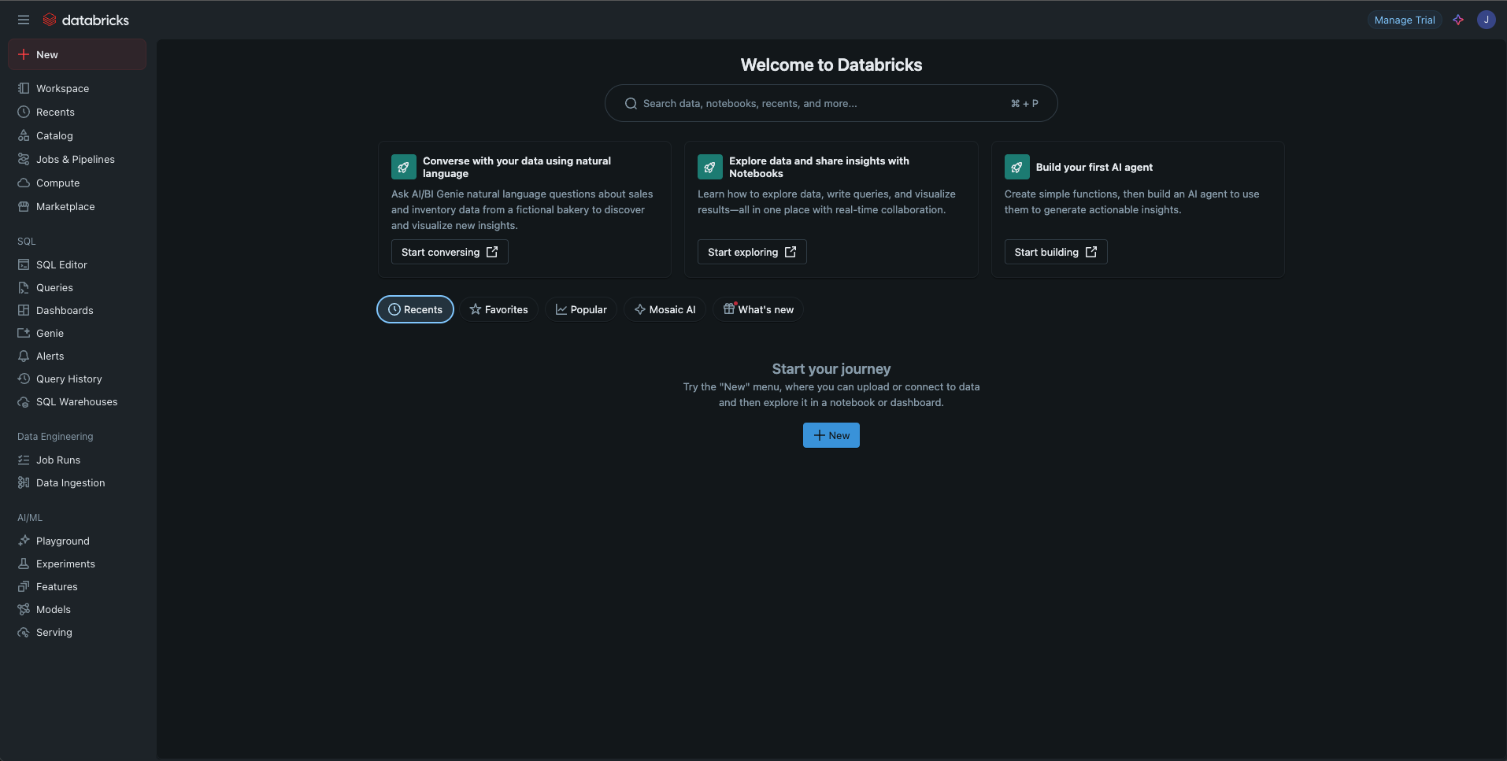Image resolution: width=1507 pixels, height=761 pixels.
Task: Toggle the hamburger sidebar menu
Action: (24, 20)
